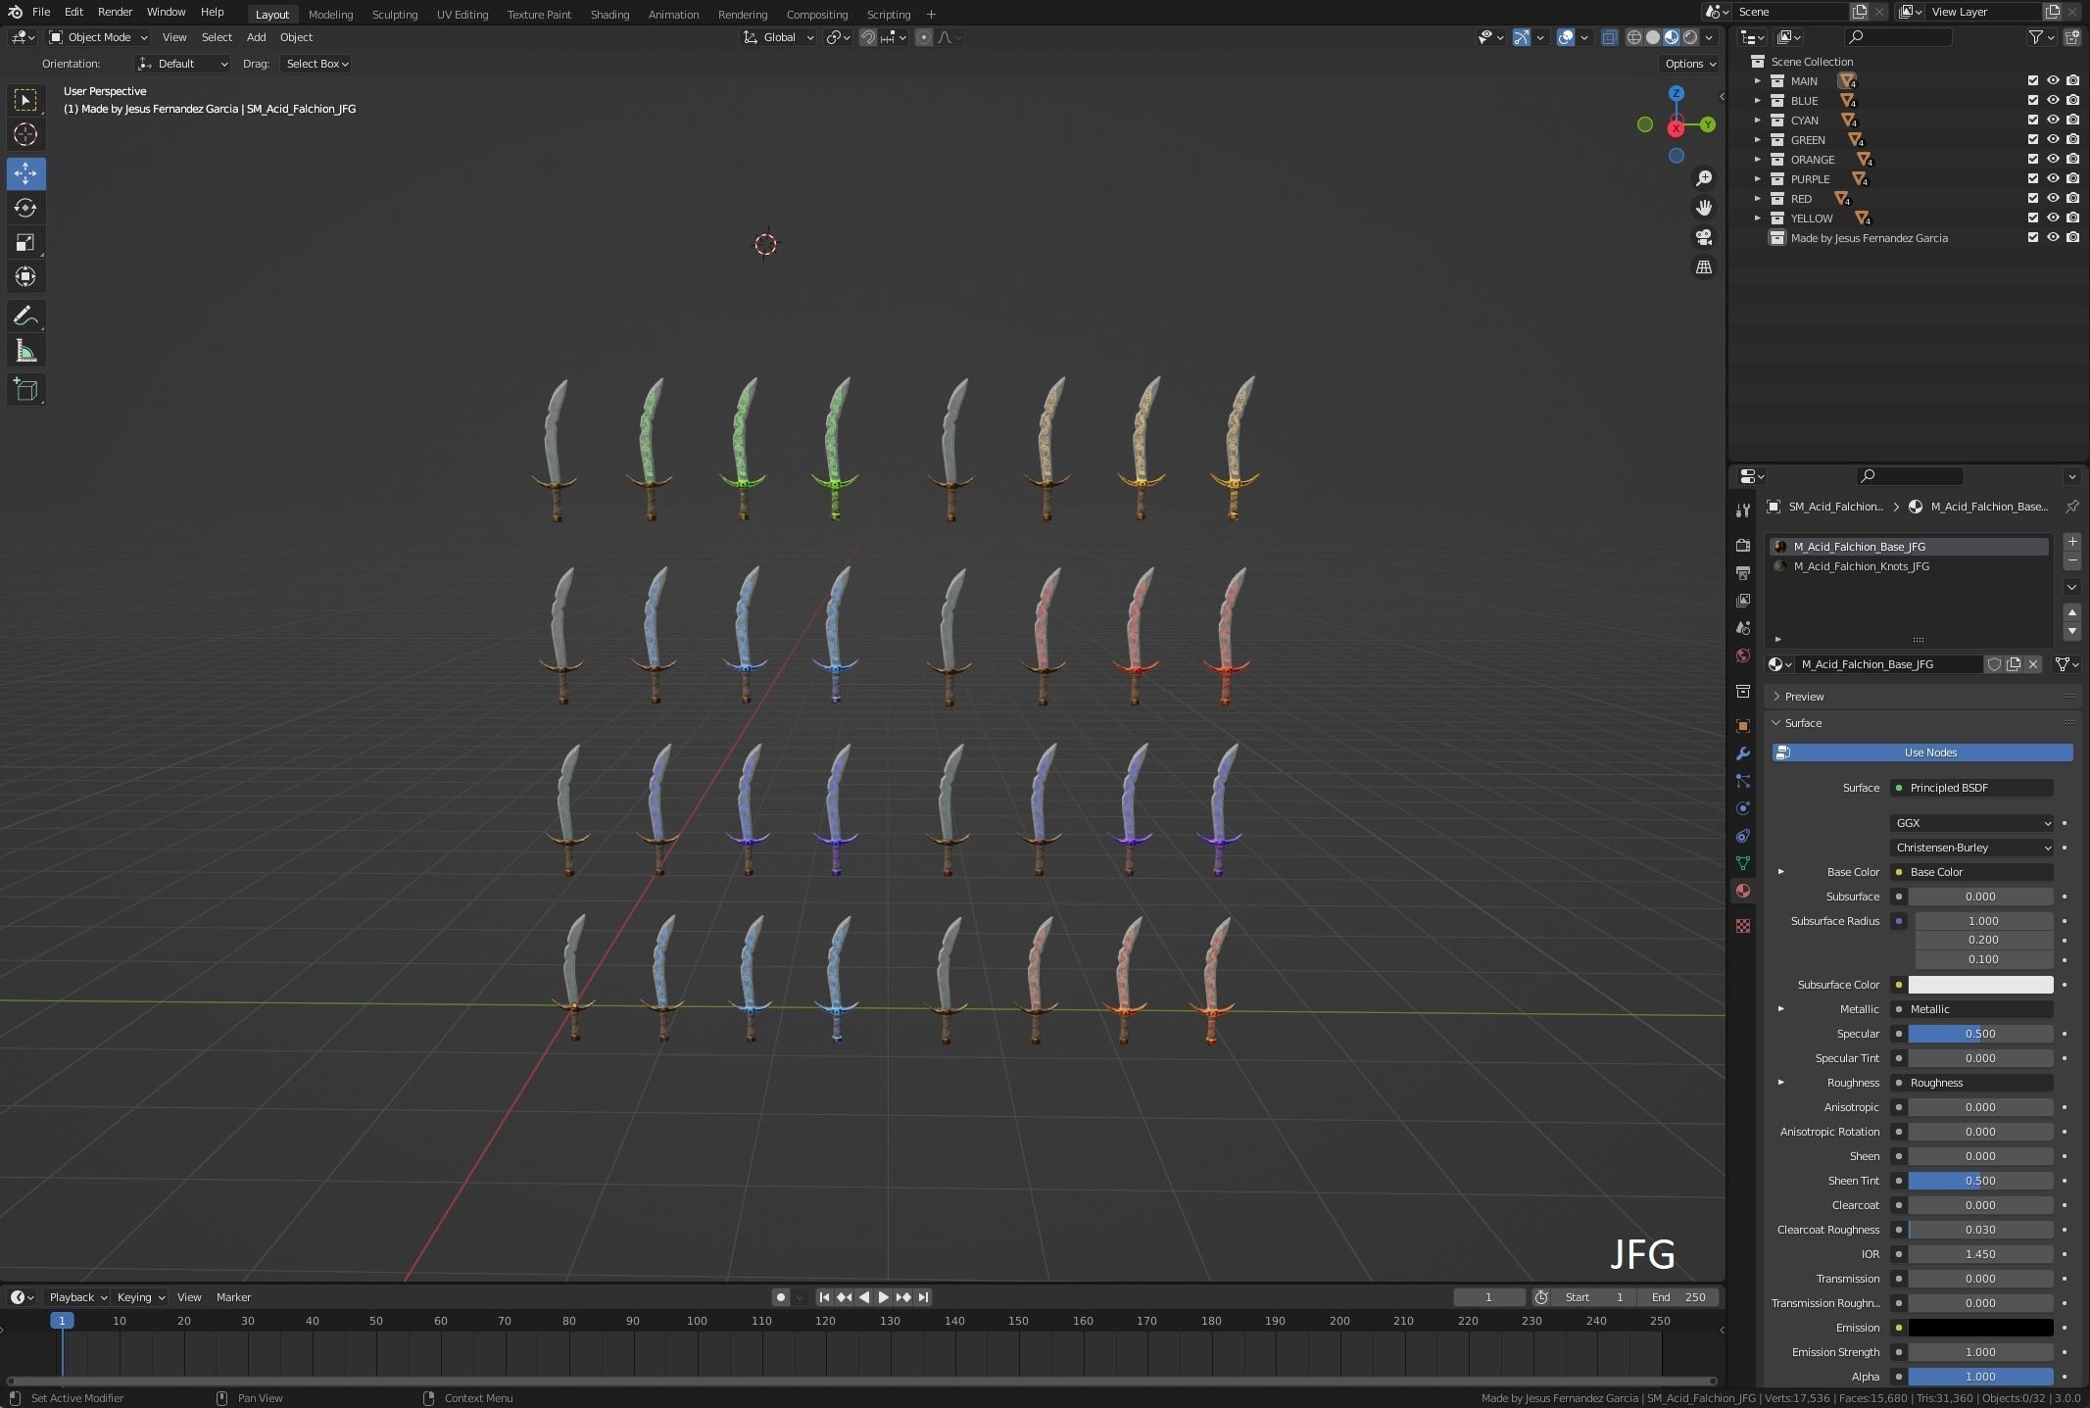Select M_Acid_Falchion_Knots_JFG material slot

pos(1861,566)
